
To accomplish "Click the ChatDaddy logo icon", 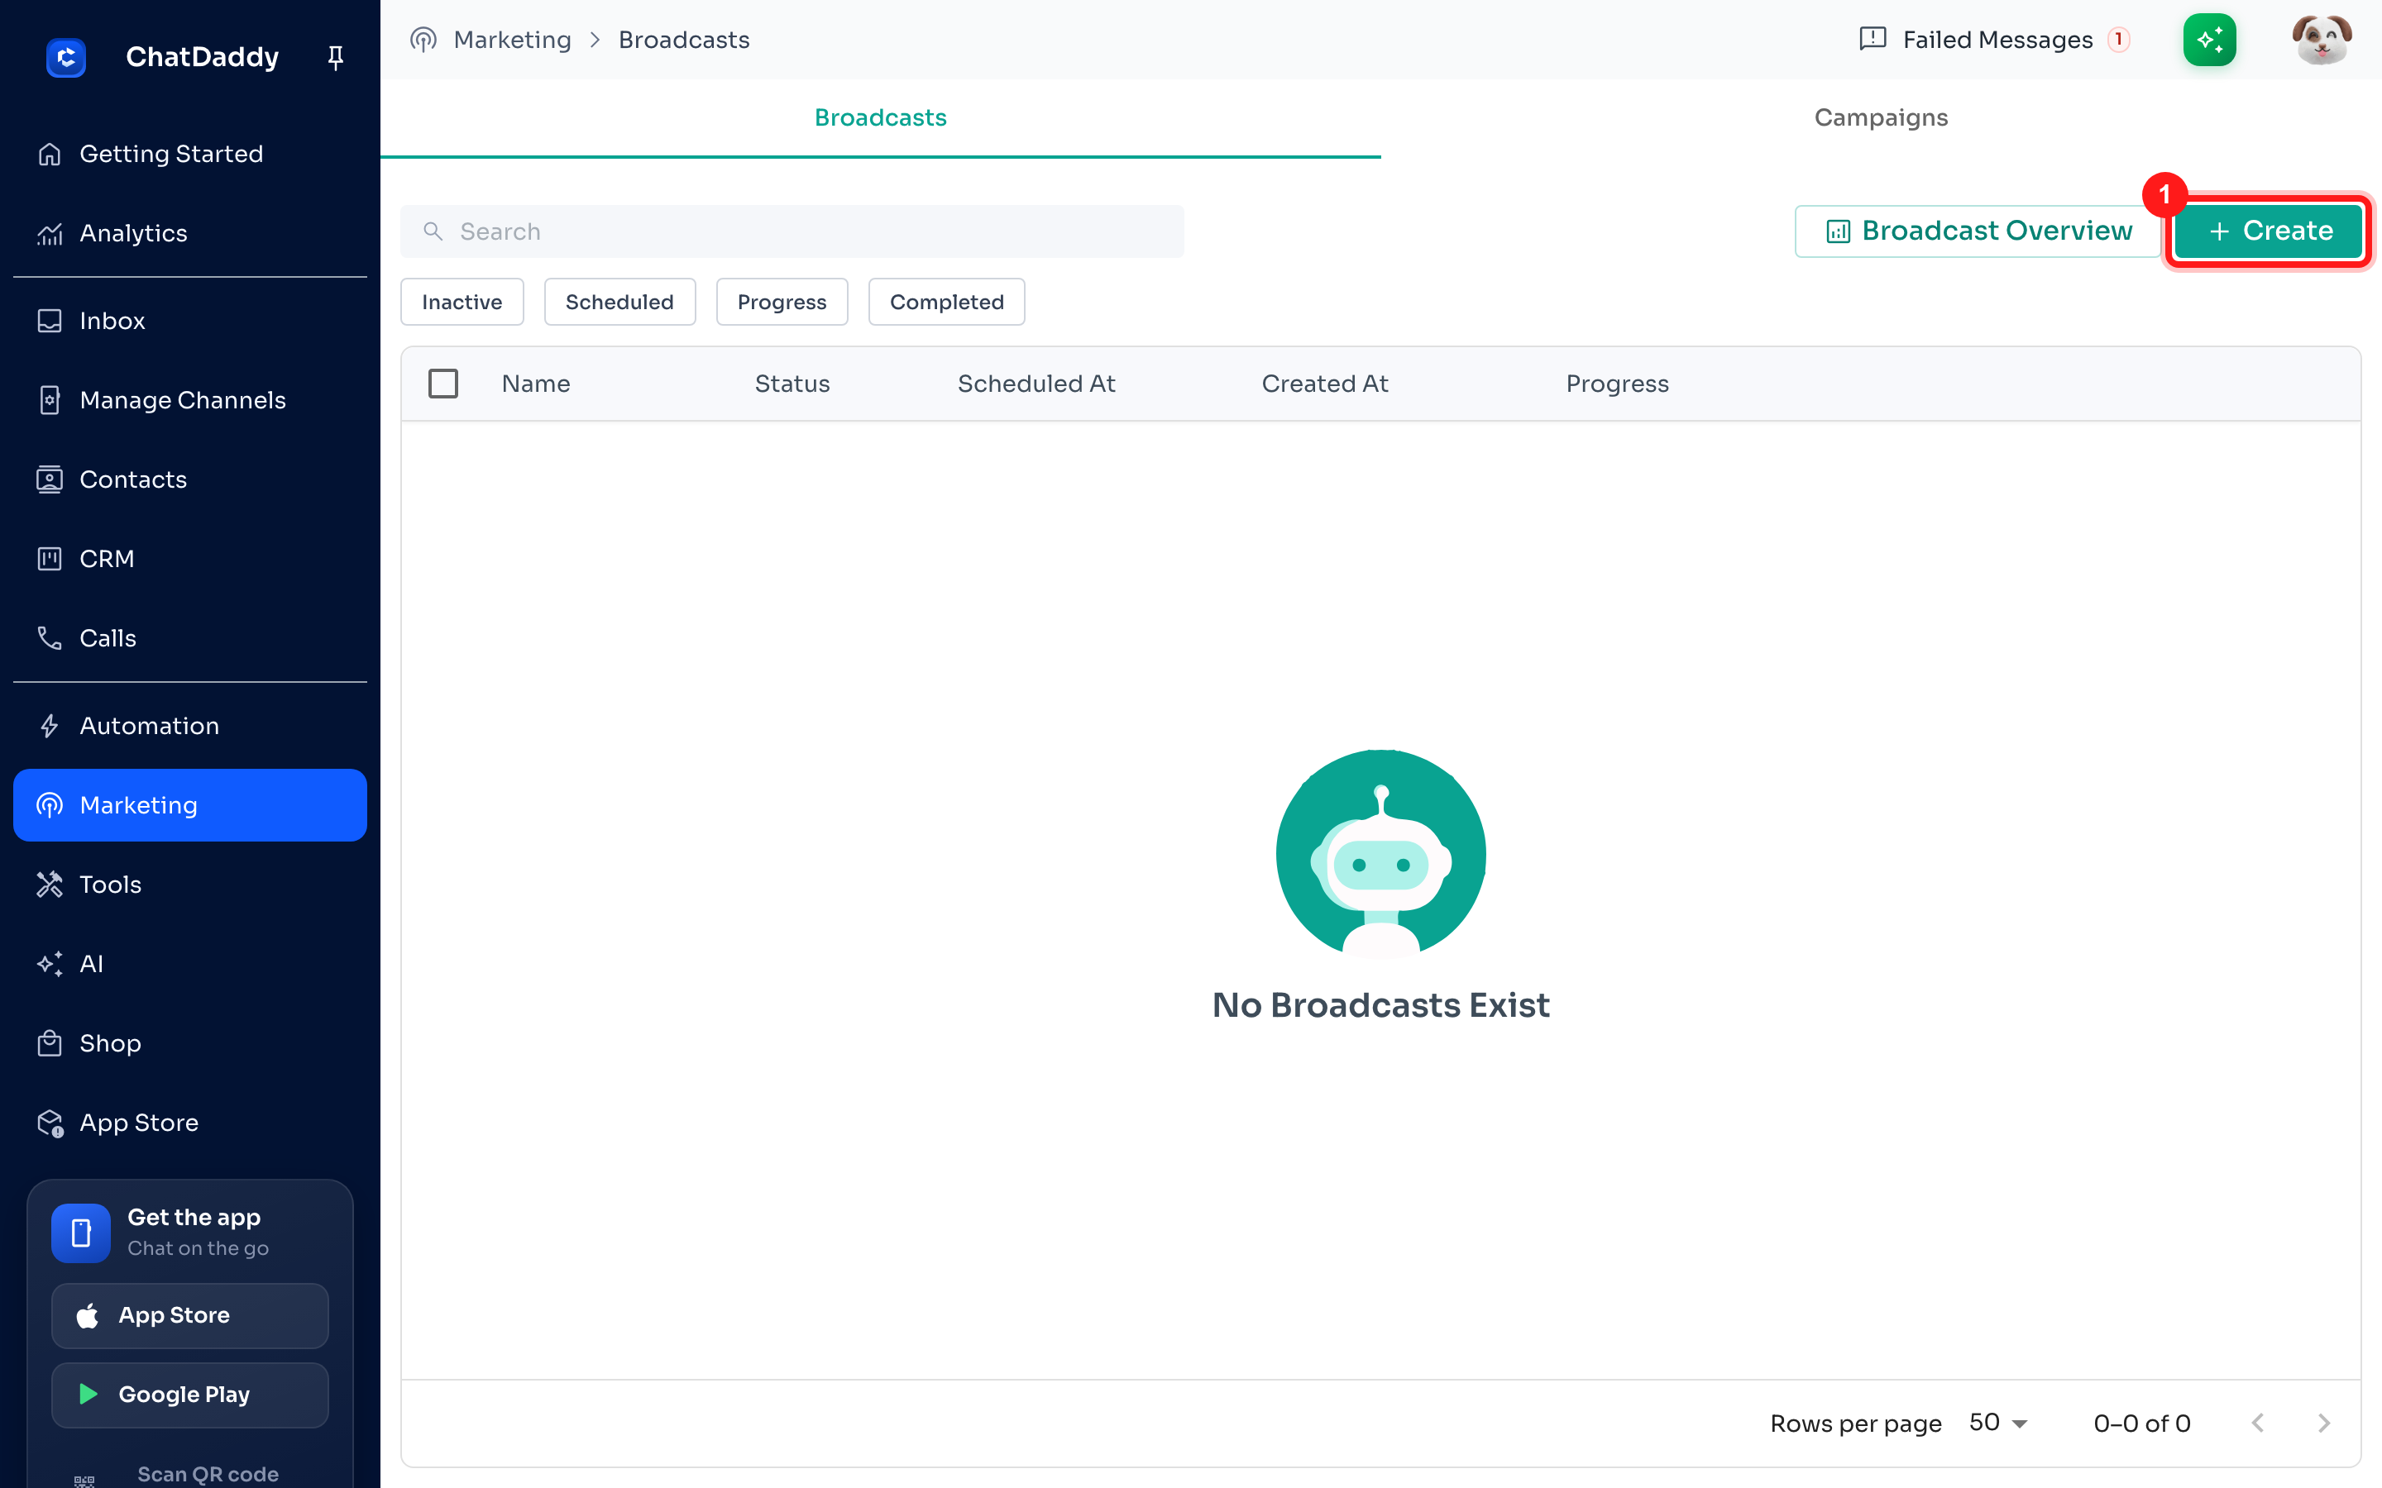I will pyautogui.click(x=66, y=57).
